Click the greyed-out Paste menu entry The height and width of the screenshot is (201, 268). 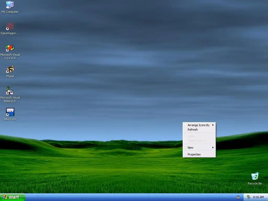(199, 136)
